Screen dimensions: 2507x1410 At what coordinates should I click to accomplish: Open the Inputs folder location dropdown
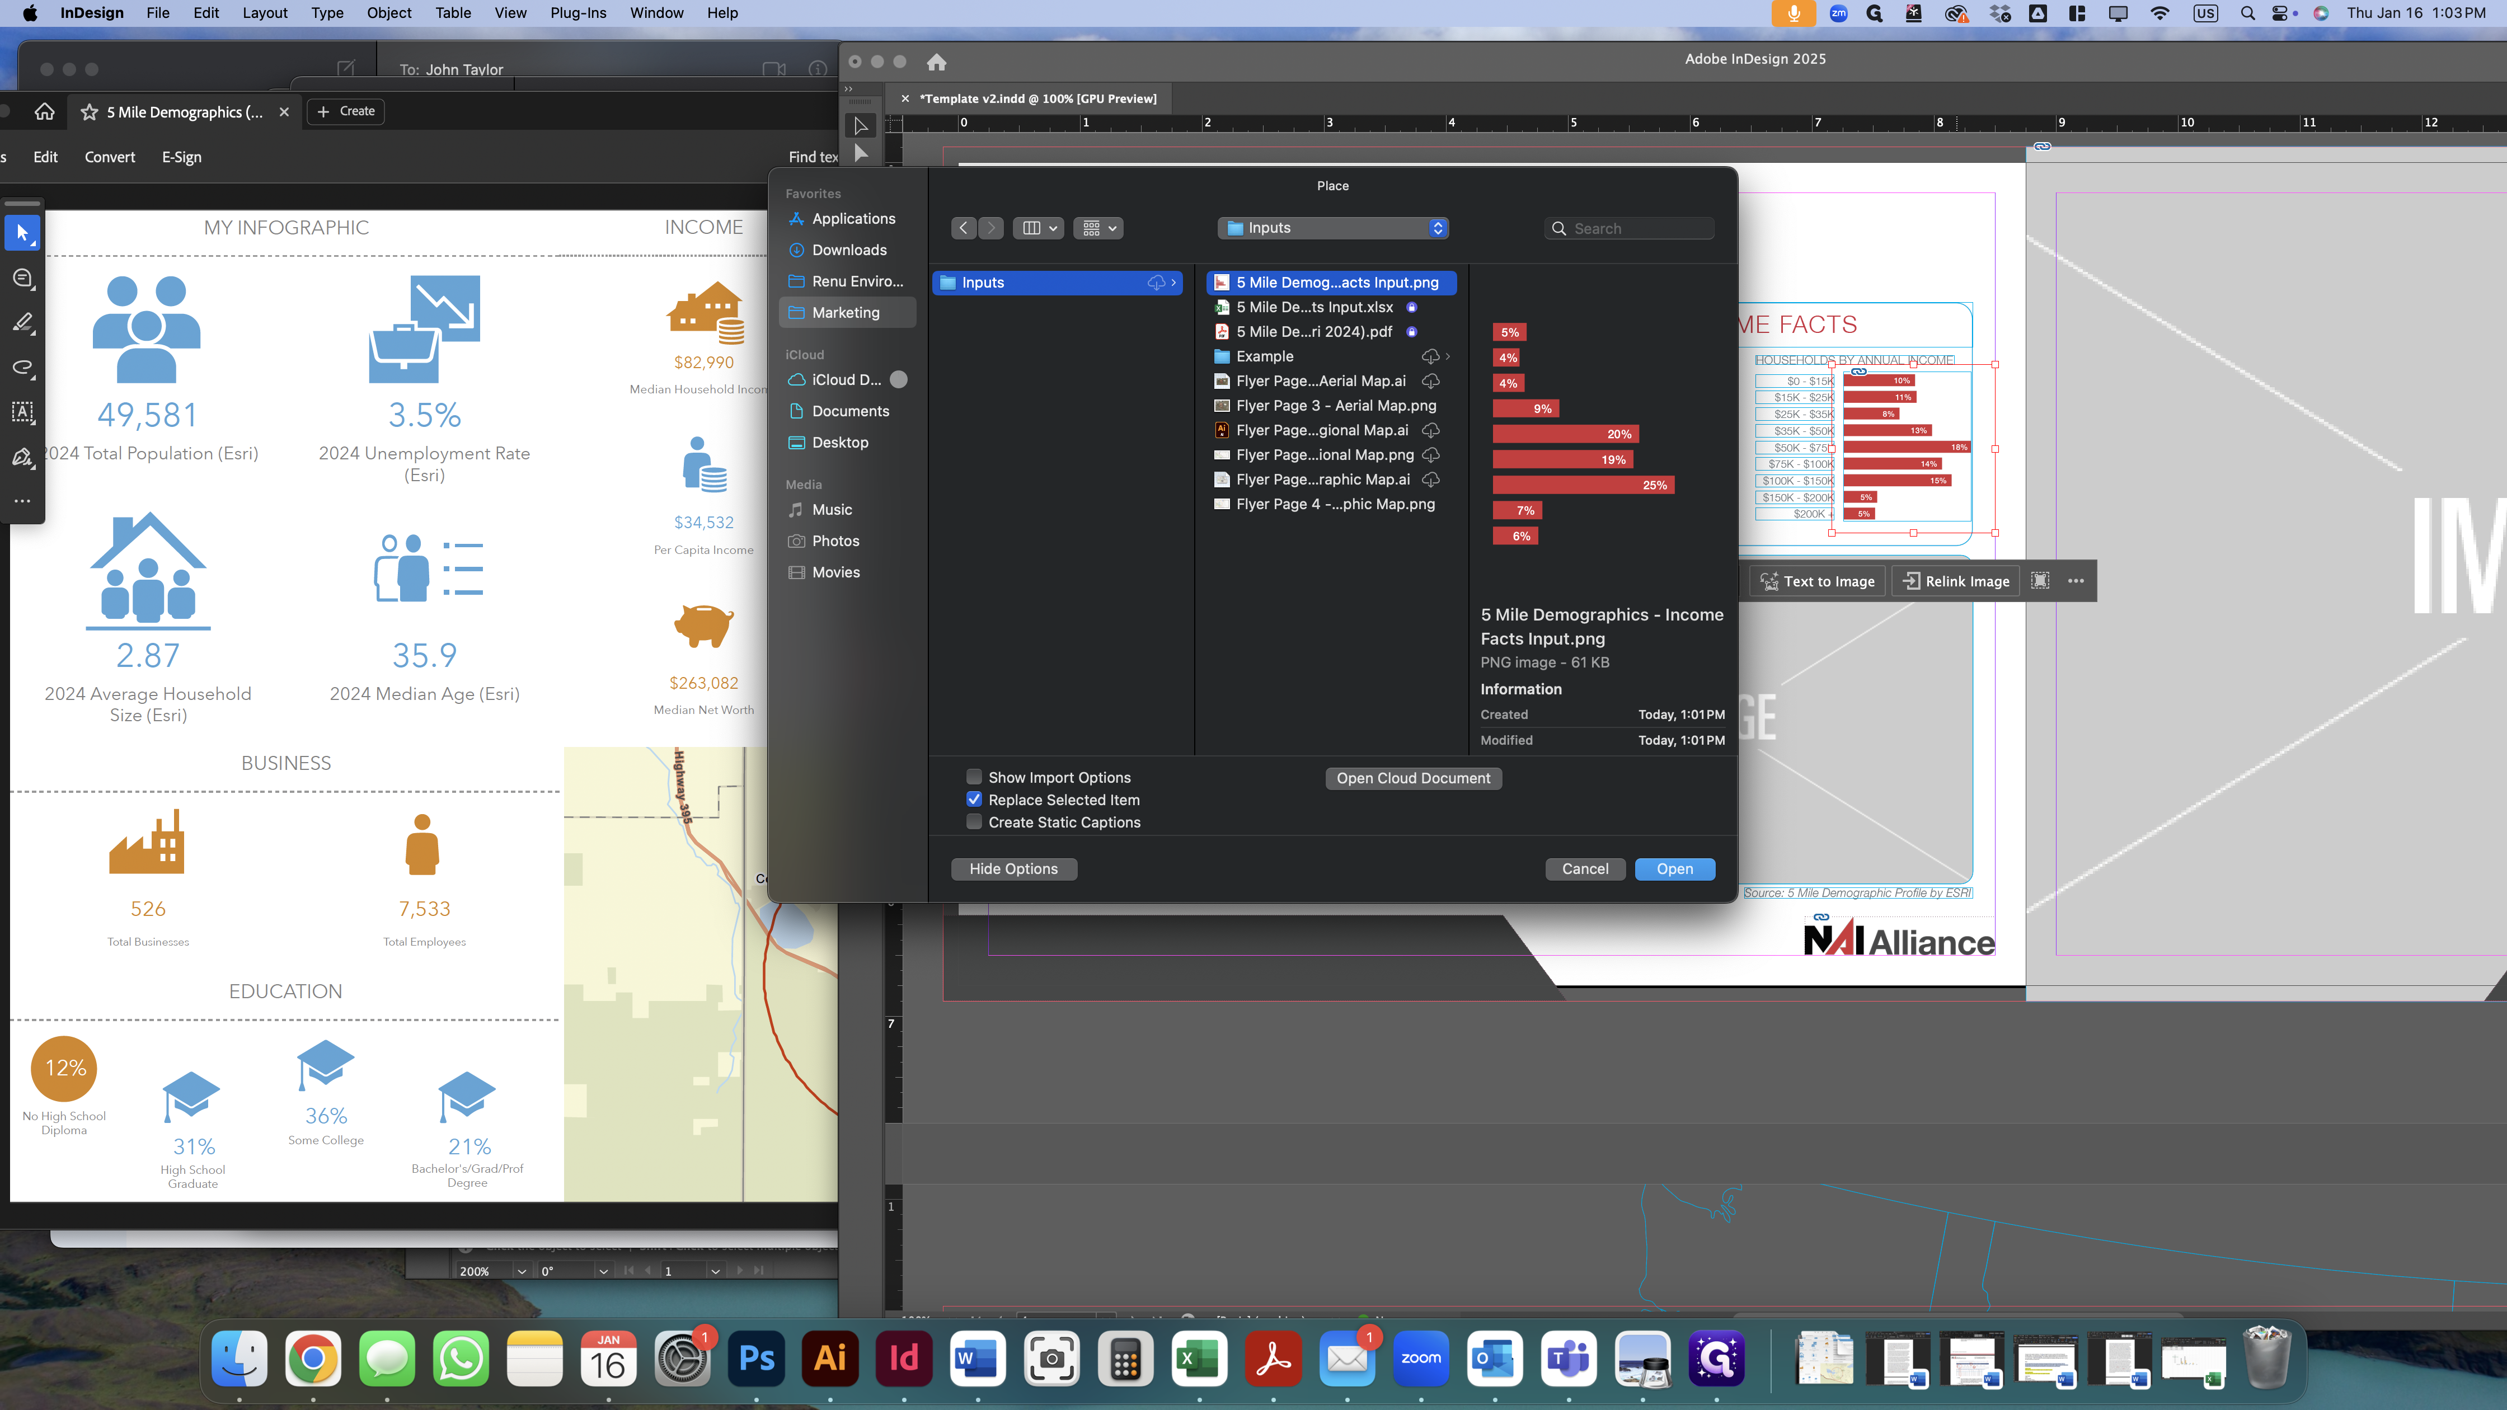pos(1334,228)
